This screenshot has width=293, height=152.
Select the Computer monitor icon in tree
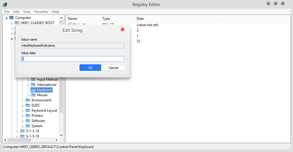pos(11,18)
